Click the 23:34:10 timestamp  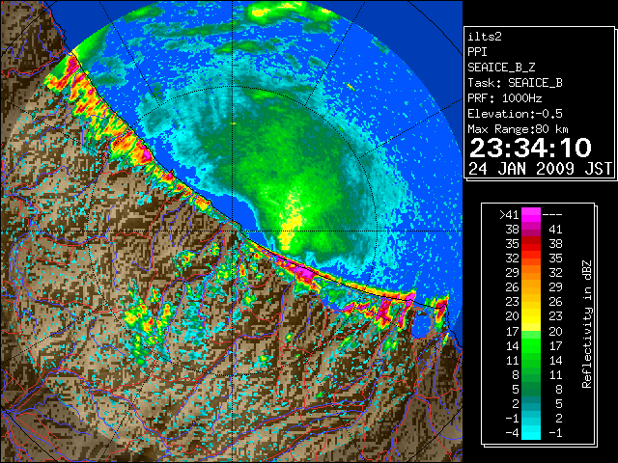530,148
